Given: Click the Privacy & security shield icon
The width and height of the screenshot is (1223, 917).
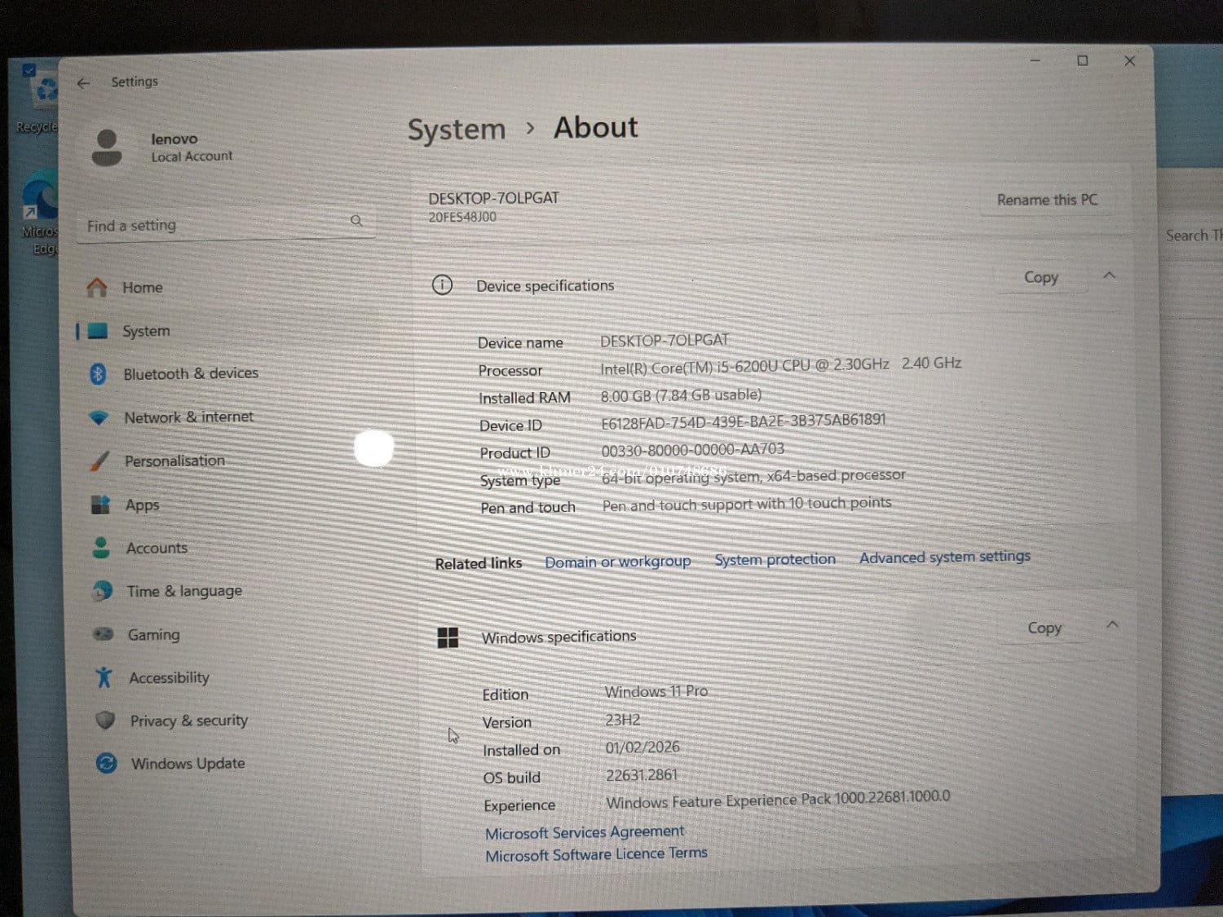Looking at the screenshot, I should [x=105, y=721].
